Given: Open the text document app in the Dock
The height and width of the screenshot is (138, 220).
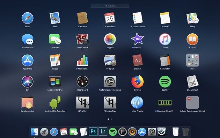Looking at the screenshot, I should [83, 132].
